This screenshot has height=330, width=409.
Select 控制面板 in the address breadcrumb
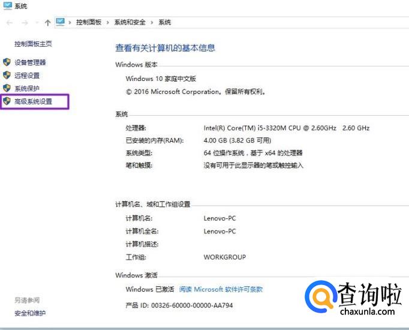89,22
